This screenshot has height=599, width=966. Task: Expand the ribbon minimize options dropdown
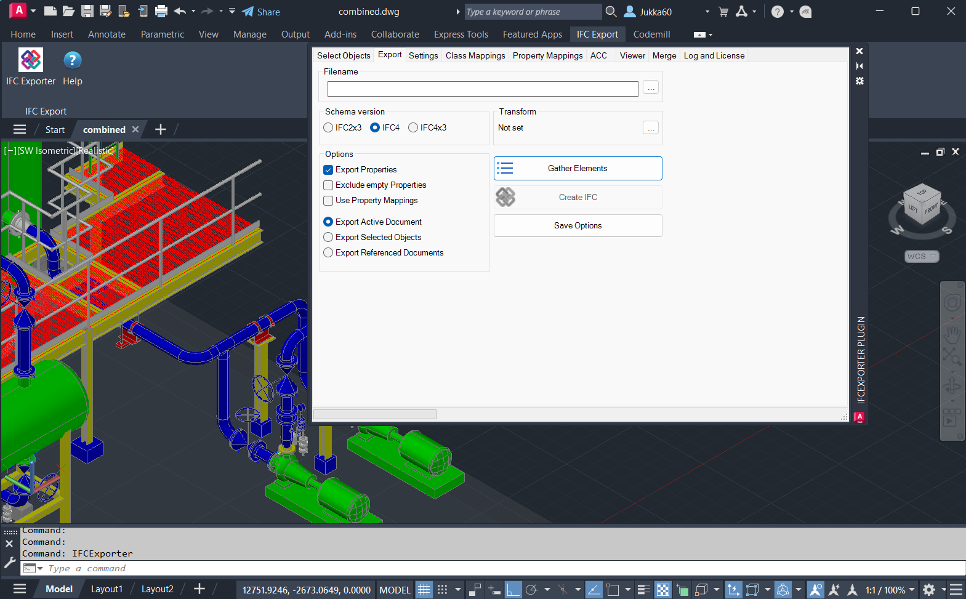710,35
